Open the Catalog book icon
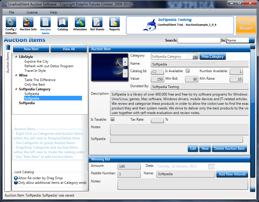Screen dimensions: 259x202 pyautogui.click(x=63, y=22)
